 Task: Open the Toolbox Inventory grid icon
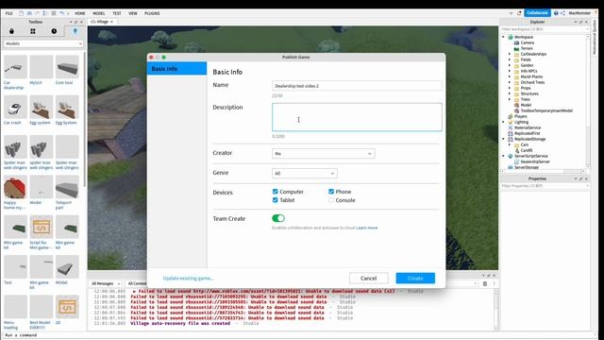(x=33, y=31)
